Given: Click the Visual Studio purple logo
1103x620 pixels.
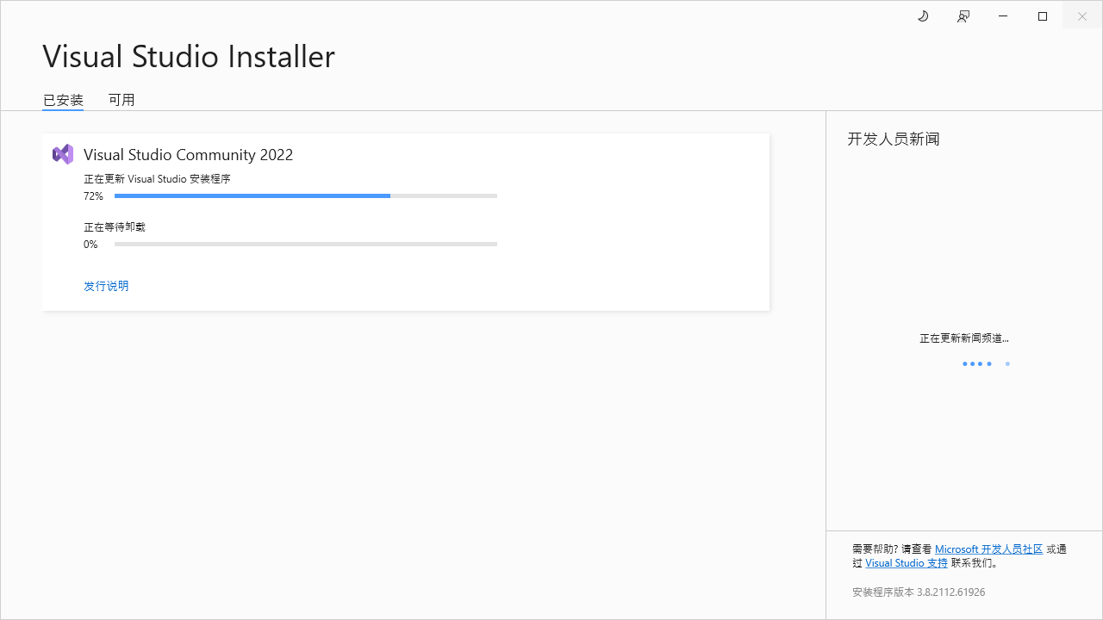Looking at the screenshot, I should click(x=63, y=154).
